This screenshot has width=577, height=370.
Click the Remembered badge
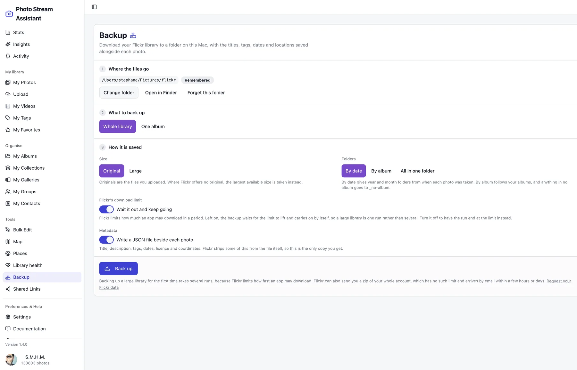(x=197, y=80)
